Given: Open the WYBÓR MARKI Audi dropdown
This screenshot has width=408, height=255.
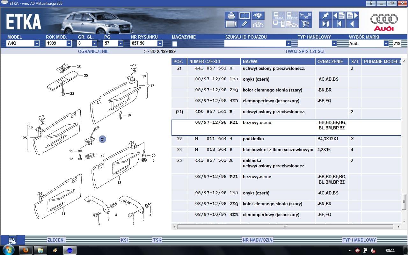Looking at the screenshot, I should click(x=386, y=43).
